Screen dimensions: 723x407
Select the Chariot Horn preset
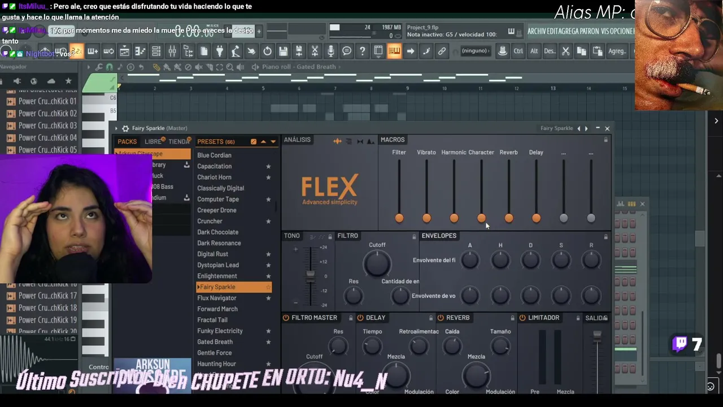[x=214, y=177]
